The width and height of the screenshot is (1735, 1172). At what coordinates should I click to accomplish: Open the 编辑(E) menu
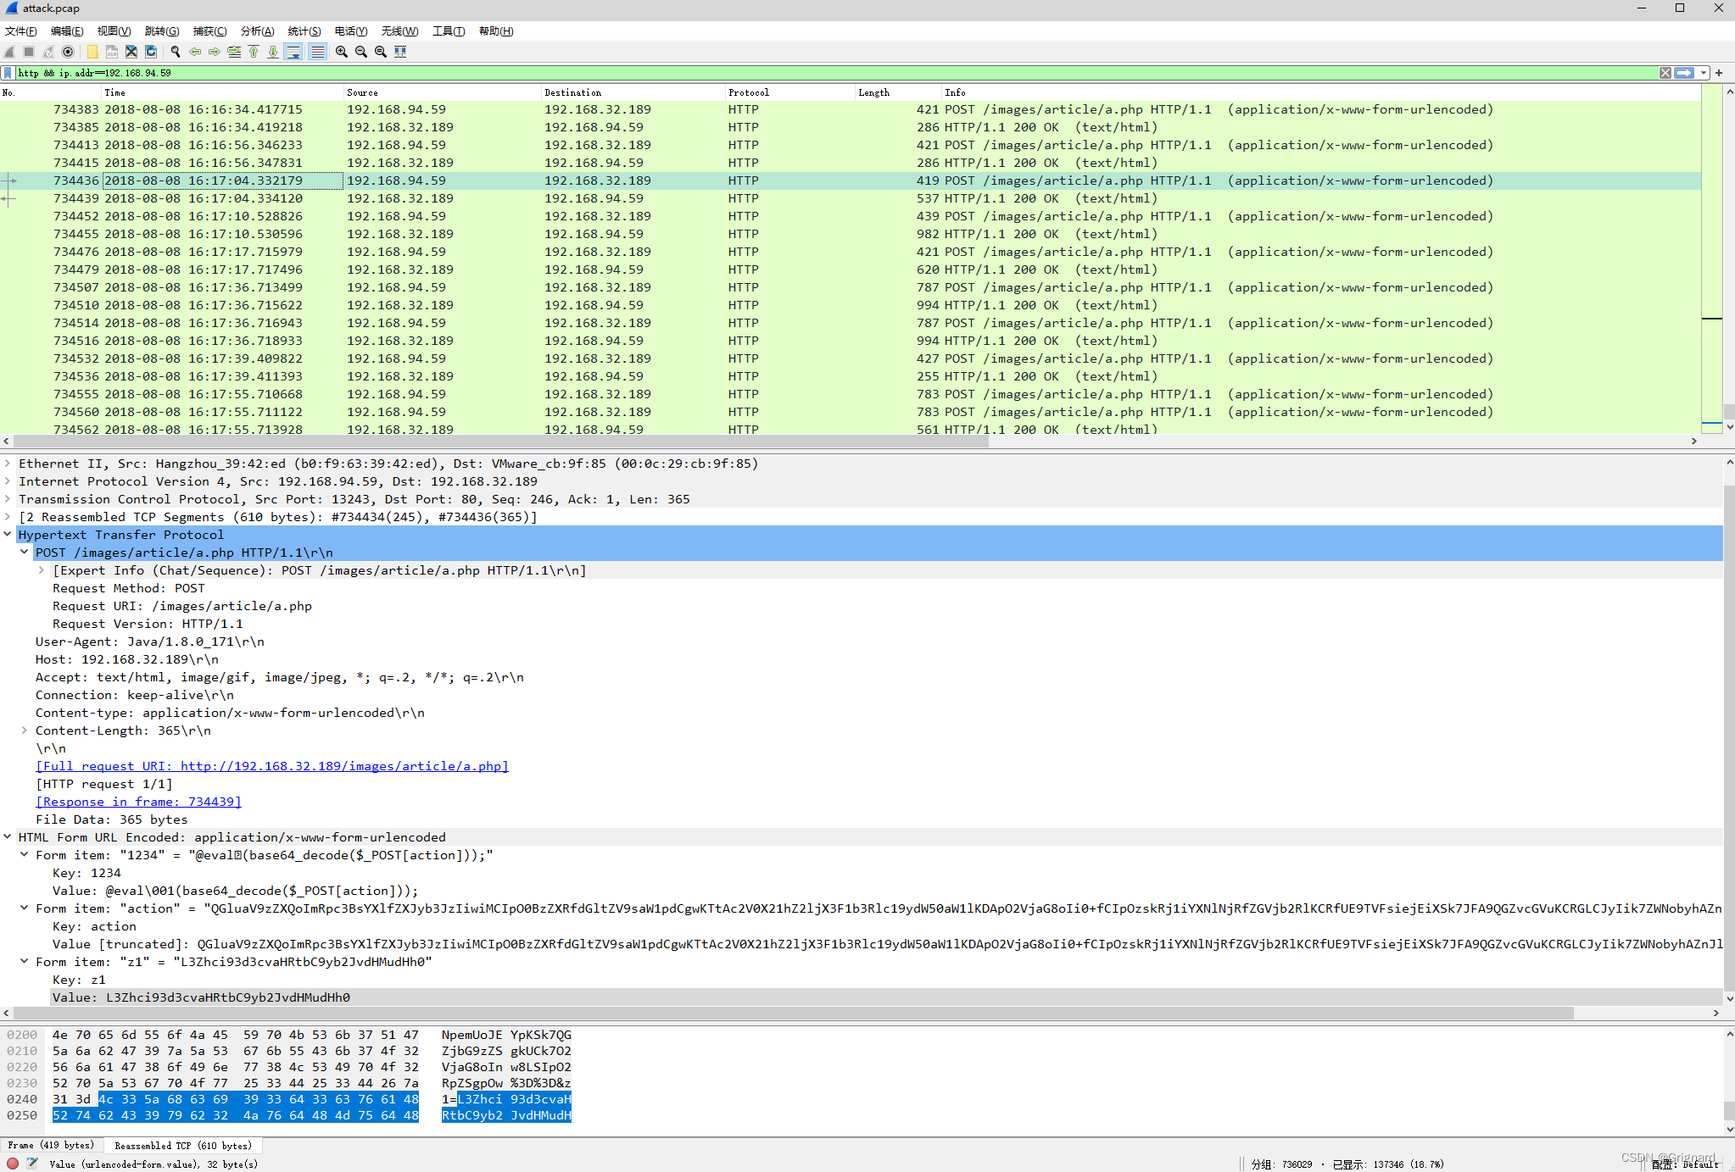(67, 31)
